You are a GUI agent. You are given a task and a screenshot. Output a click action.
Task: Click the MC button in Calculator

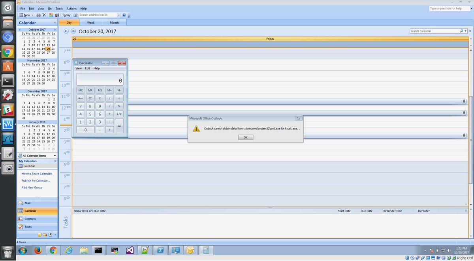coord(81,90)
